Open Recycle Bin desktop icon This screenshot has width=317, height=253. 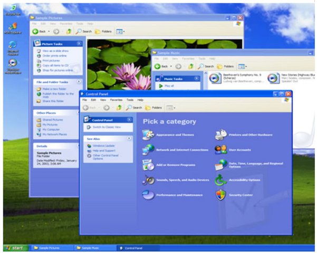tap(13, 9)
